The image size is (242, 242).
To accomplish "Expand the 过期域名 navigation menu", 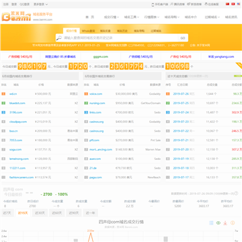I will (212, 17).
